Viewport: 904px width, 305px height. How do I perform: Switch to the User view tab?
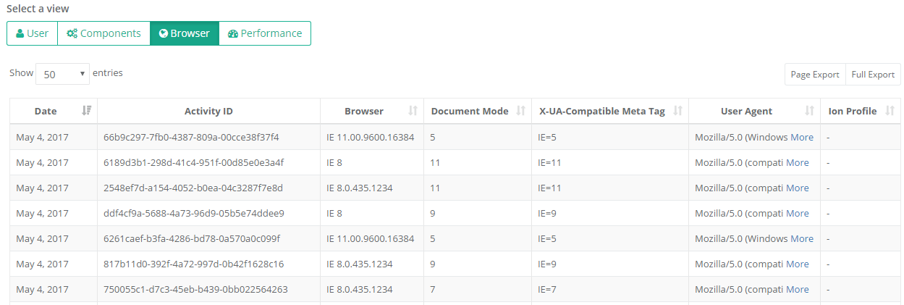tap(32, 33)
